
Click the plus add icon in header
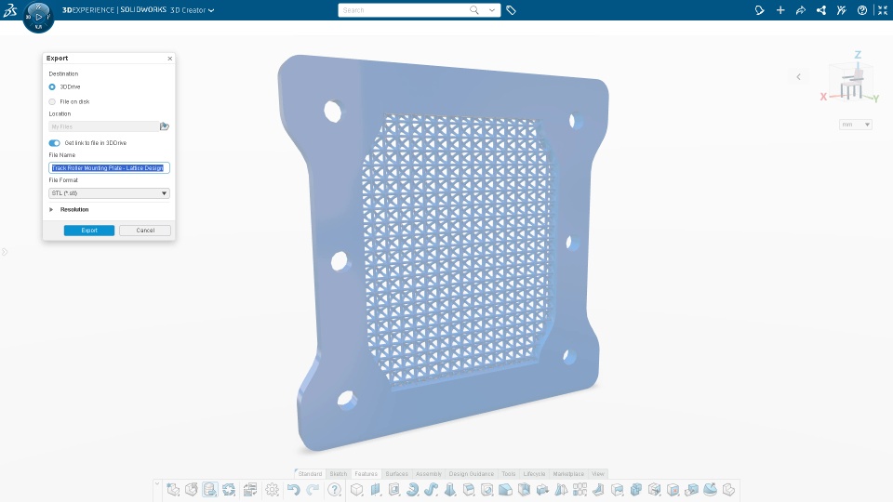coord(780,10)
